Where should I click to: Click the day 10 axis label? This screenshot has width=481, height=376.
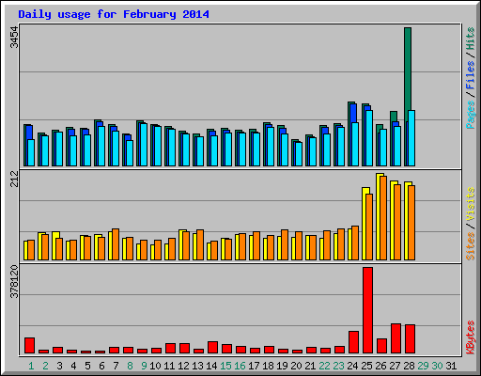155,366
